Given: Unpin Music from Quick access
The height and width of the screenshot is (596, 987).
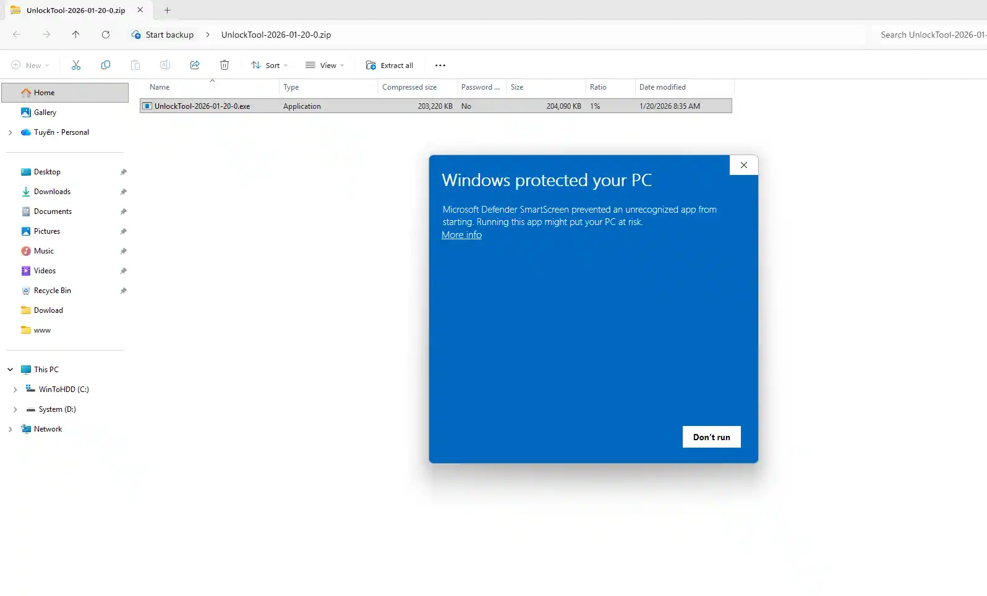Looking at the screenshot, I should (124, 251).
